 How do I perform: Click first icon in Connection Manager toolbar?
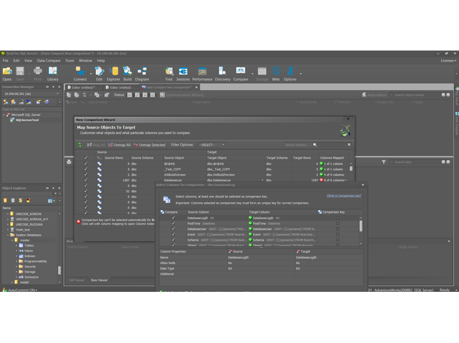click(6, 102)
